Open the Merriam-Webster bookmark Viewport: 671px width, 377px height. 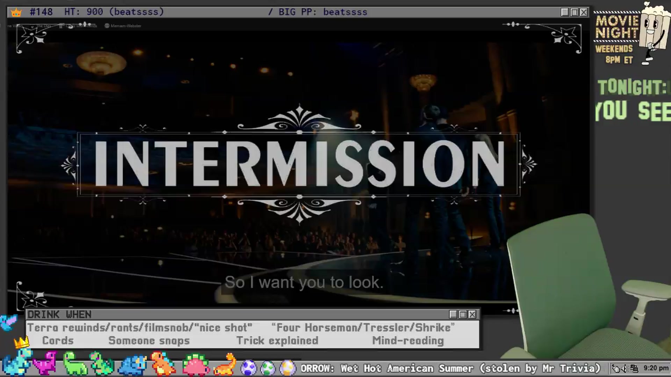coord(123,26)
